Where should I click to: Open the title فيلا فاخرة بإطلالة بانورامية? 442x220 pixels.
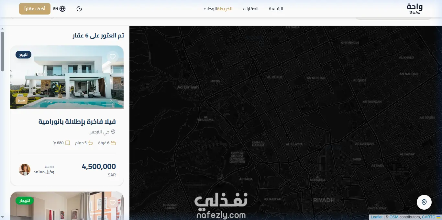(77, 121)
